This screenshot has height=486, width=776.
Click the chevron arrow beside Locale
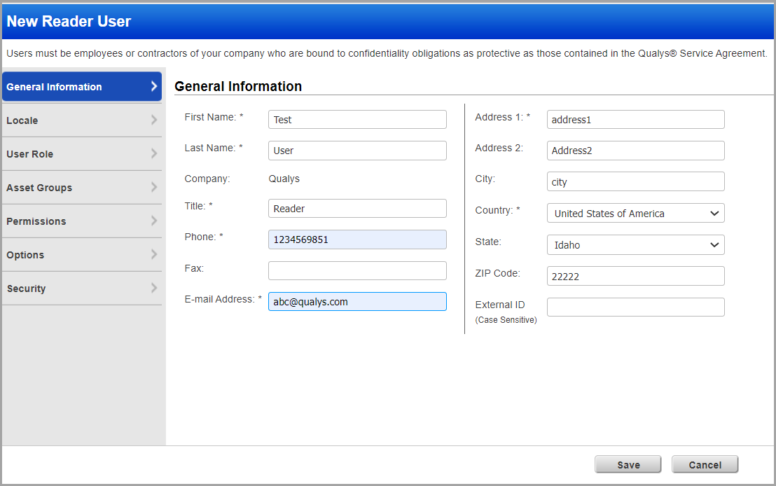pos(154,120)
